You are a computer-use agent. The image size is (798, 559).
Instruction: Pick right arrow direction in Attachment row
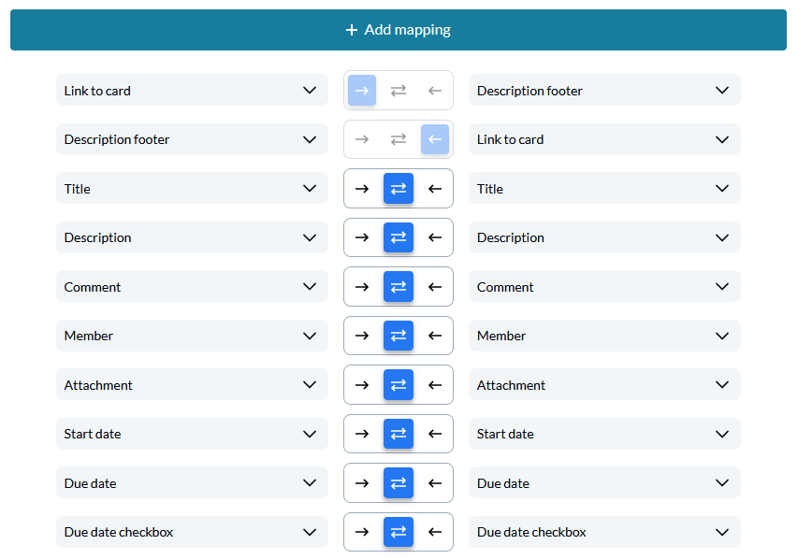click(x=362, y=385)
